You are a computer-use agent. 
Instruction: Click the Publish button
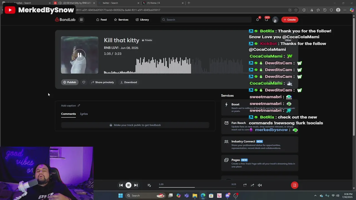coord(70,82)
